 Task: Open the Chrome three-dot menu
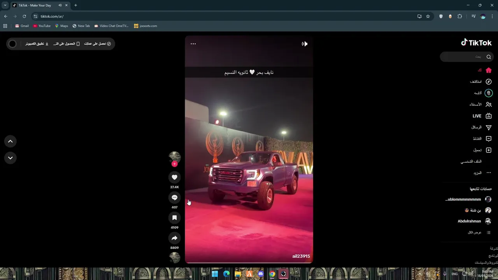point(492,16)
